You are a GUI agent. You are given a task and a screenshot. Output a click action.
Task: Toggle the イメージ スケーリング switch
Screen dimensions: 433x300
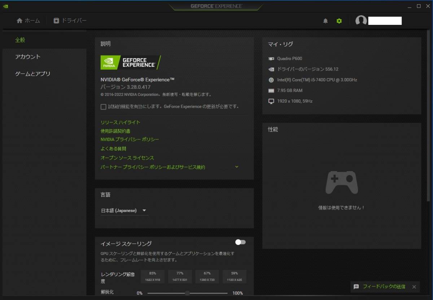tap(240, 242)
